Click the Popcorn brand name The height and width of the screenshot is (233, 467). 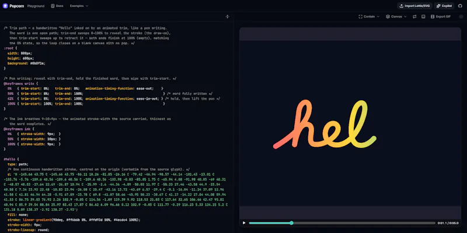pyautogui.click(x=17, y=6)
